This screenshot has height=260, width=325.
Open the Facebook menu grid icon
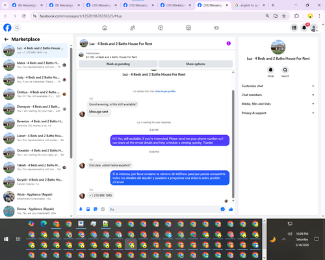click(294, 28)
